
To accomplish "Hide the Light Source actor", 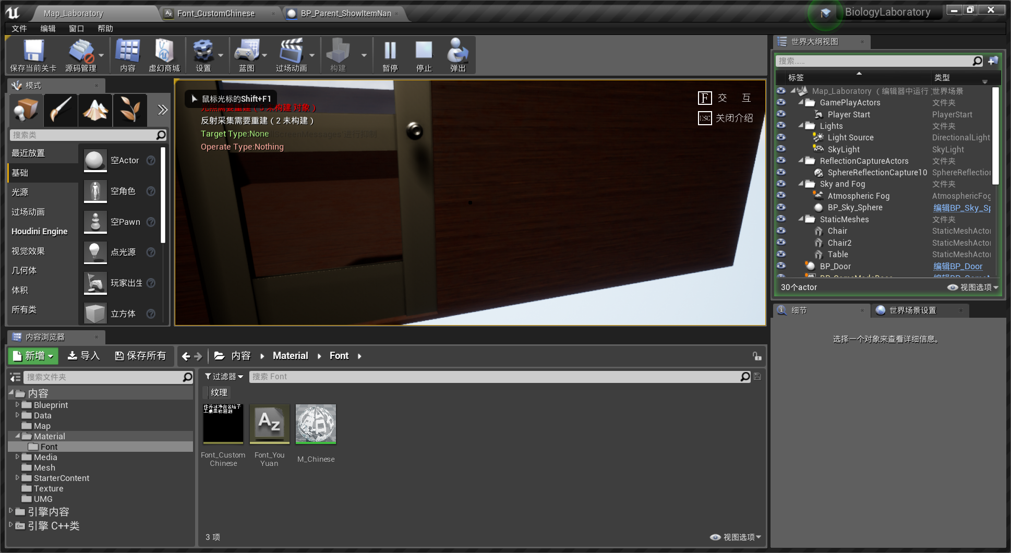I will tap(781, 137).
